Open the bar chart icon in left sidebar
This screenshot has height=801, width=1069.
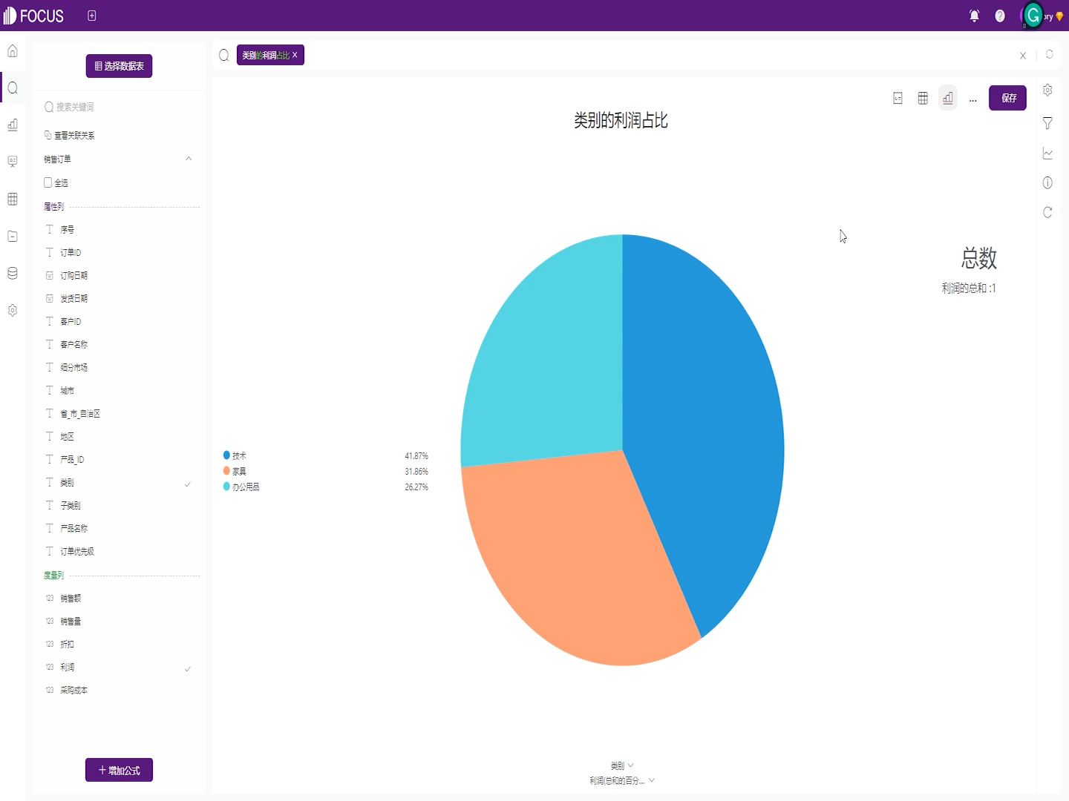click(13, 125)
